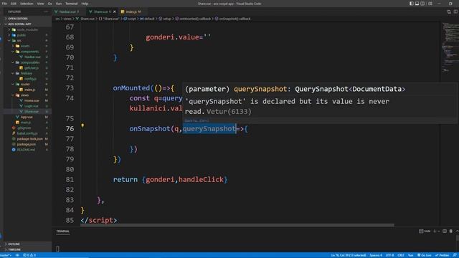Open the Run menu
The width and height of the screenshot is (459, 258).
pyautogui.click(x=59, y=4)
